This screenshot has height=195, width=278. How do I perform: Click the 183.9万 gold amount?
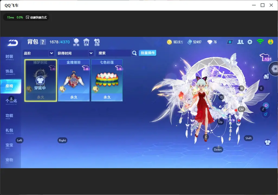[x=178, y=42]
